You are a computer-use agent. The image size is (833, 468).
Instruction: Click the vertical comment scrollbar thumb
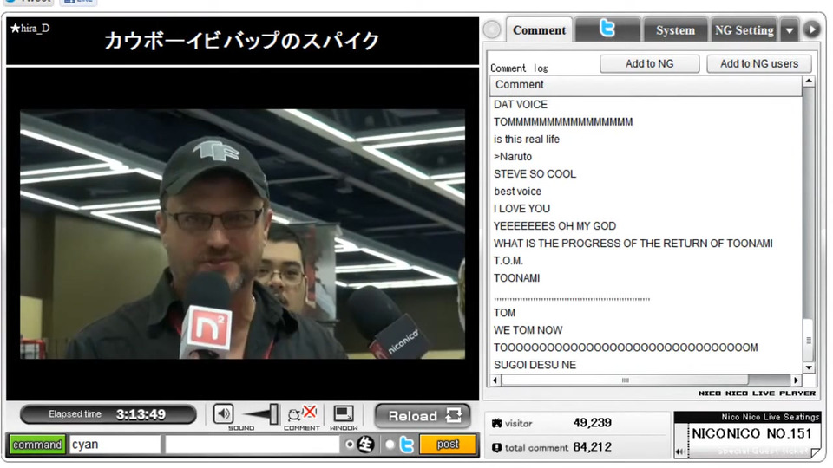click(809, 340)
